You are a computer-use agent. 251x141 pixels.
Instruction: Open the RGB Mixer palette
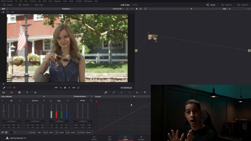(x=27, y=92)
